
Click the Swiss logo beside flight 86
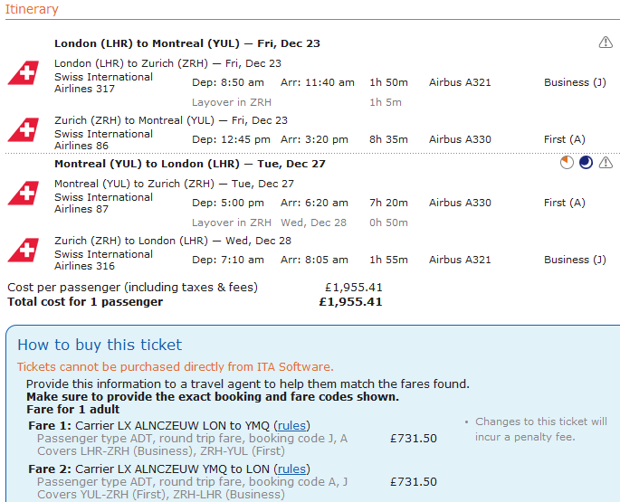(23, 130)
